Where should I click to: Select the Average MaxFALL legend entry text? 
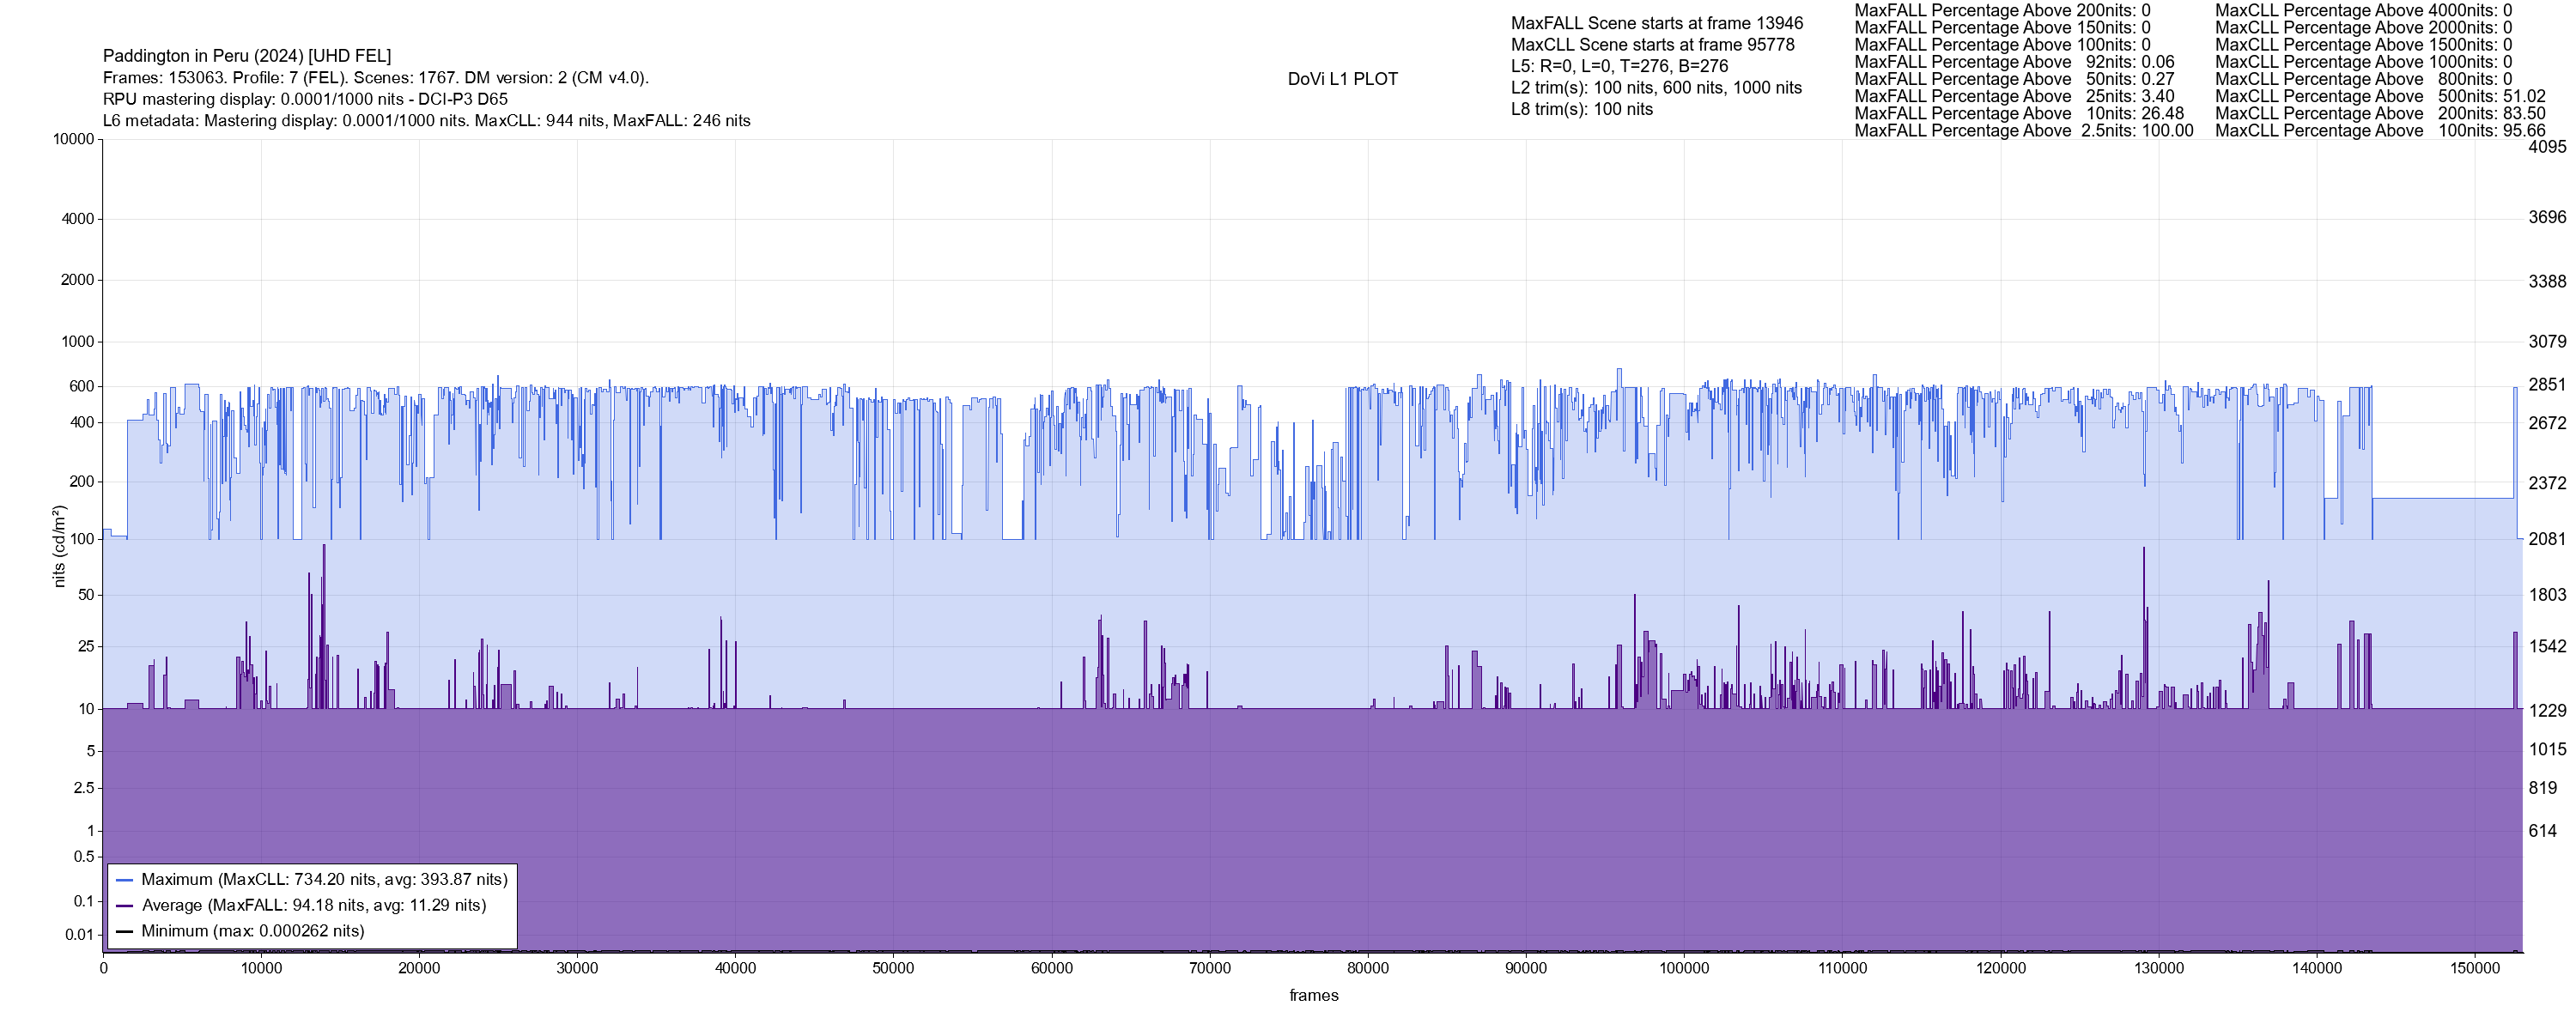pyautogui.click(x=313, y=906)
